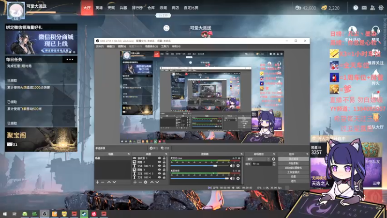Open the game settings gear icon
387x218 pixels.
[381, 8]
